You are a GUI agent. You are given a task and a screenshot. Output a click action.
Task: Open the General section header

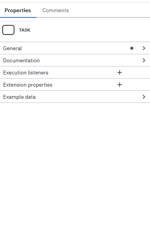[x=75, y=48]
